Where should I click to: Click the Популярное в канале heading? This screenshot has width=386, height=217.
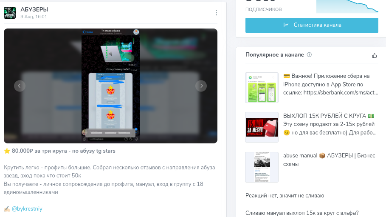click(274, 55)
